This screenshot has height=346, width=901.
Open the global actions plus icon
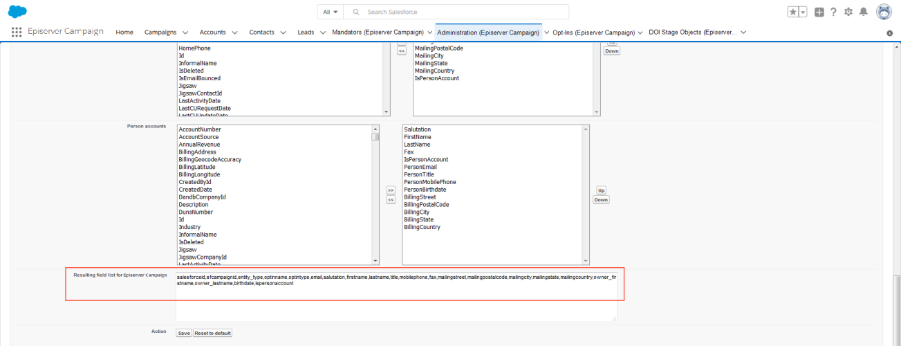(819, 12)
